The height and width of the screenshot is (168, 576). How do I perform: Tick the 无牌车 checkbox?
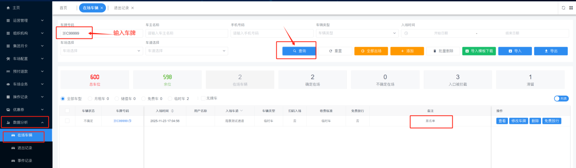coord(203,98)
